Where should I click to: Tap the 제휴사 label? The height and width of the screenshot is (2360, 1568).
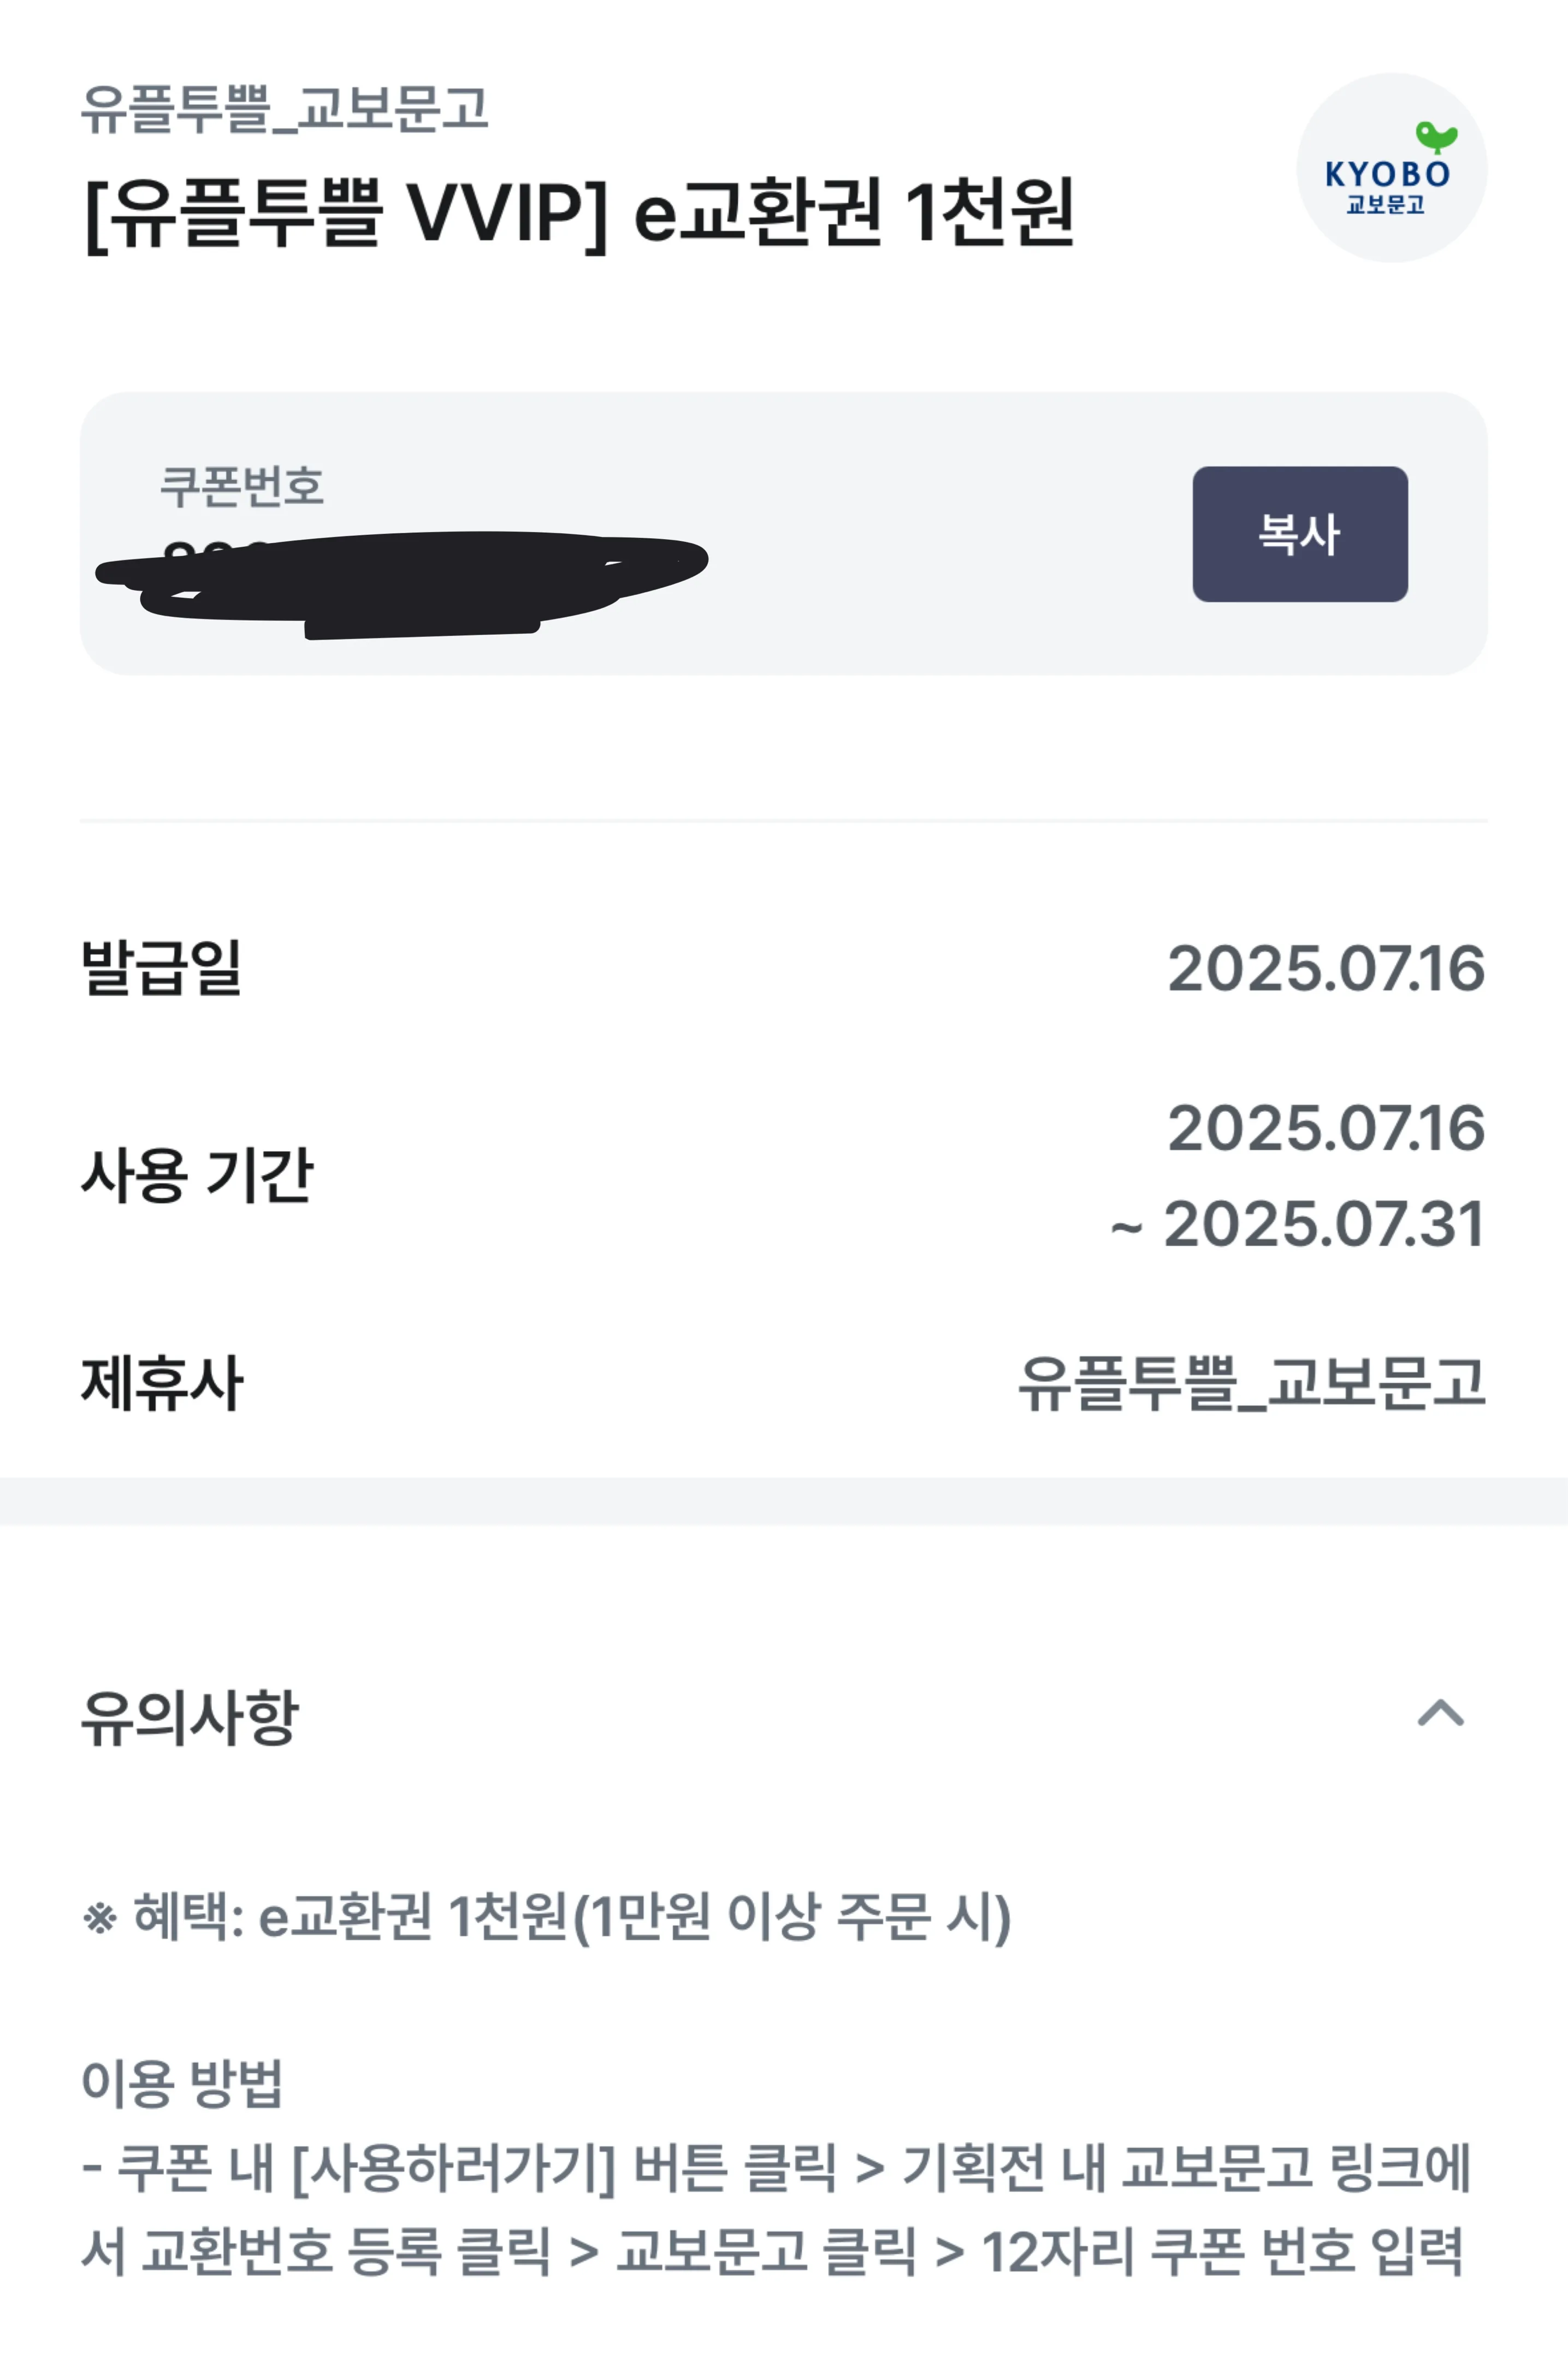pos(161,1383)
